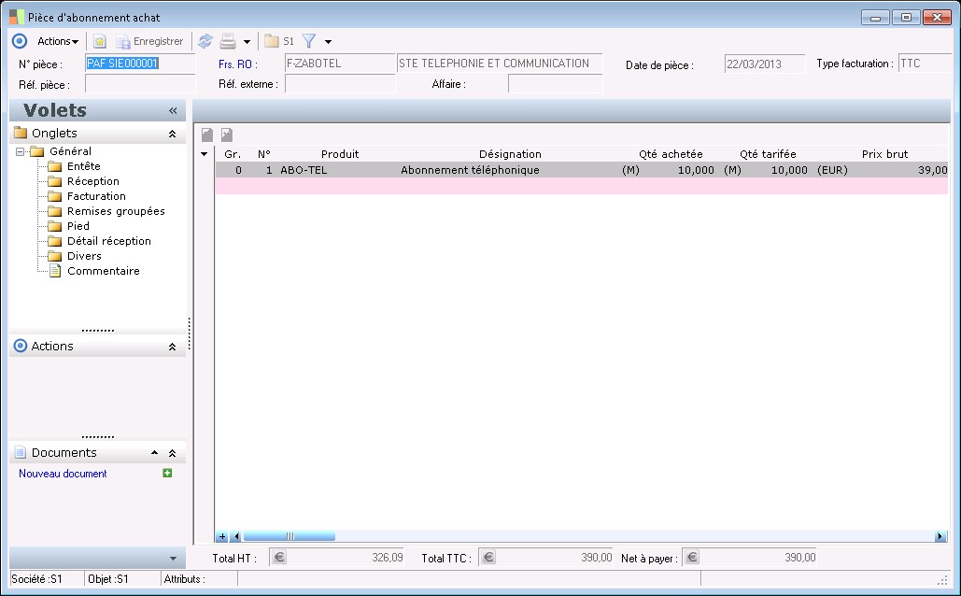Collapse the Actions section in sidebar
Screen dimensions: 961x596
pos(172,347)
